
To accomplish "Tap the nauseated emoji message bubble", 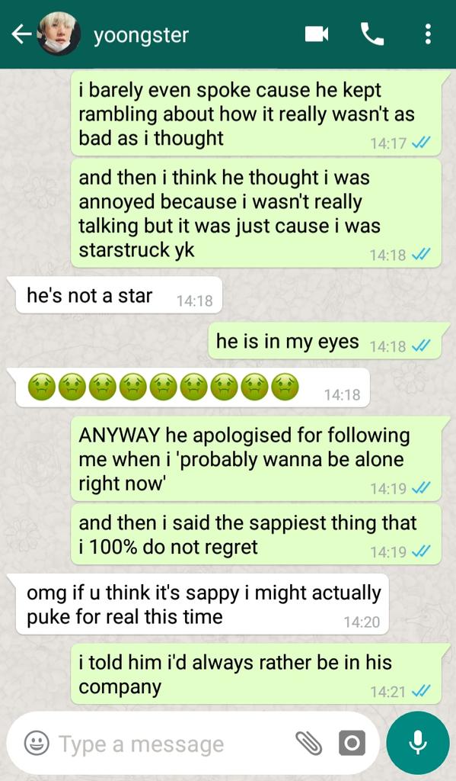I will pyautogui.click(x=193, y=387).
